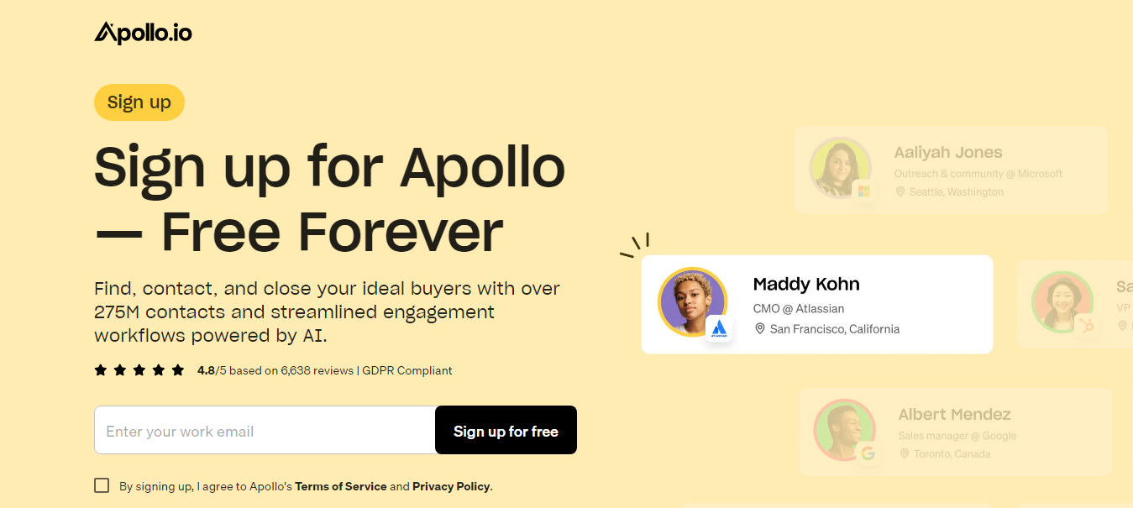
Task: Click the Google icon on Albert Mendez's card
Action: [868, 454]
